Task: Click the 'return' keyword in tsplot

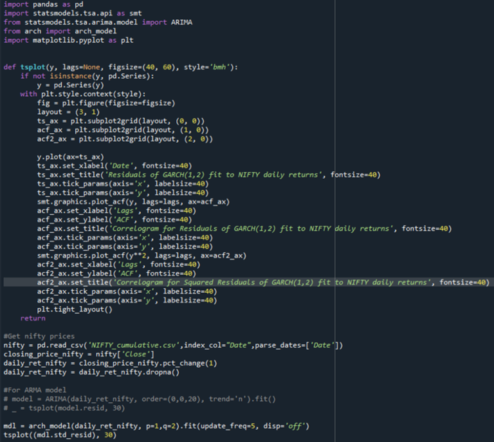Action: [33, 318]
